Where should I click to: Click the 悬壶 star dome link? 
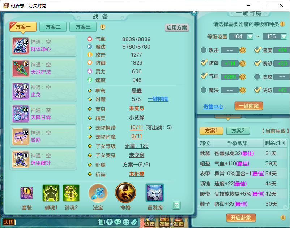(x=136, y=91)
